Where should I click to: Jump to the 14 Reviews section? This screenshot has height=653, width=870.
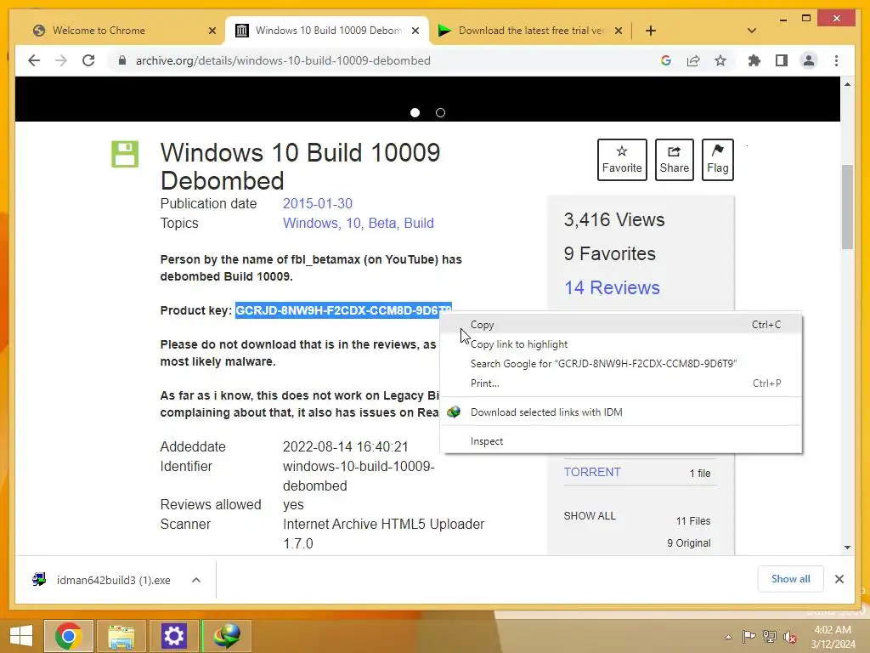pyautogui.click(x=612, y=287)
